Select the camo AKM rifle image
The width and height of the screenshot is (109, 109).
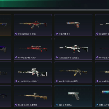tap(73, 72)
